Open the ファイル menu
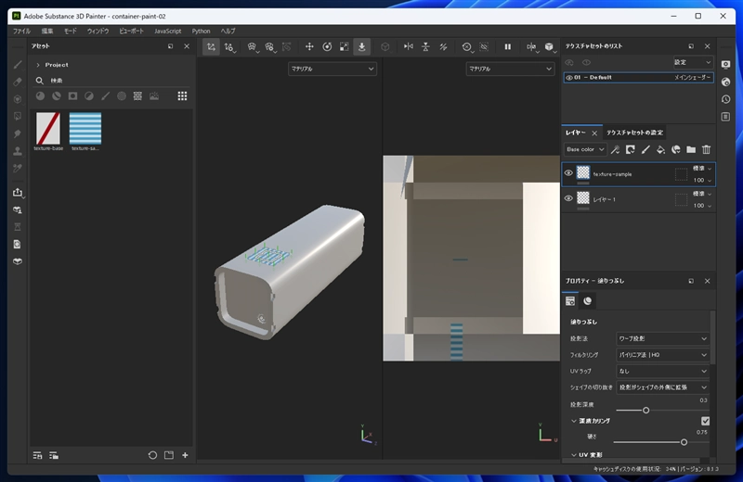743x482 pixels. [x=21, y=31]
